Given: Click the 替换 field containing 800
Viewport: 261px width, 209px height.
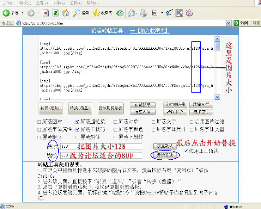Looking at the screenshot, I should coord(101,155).
